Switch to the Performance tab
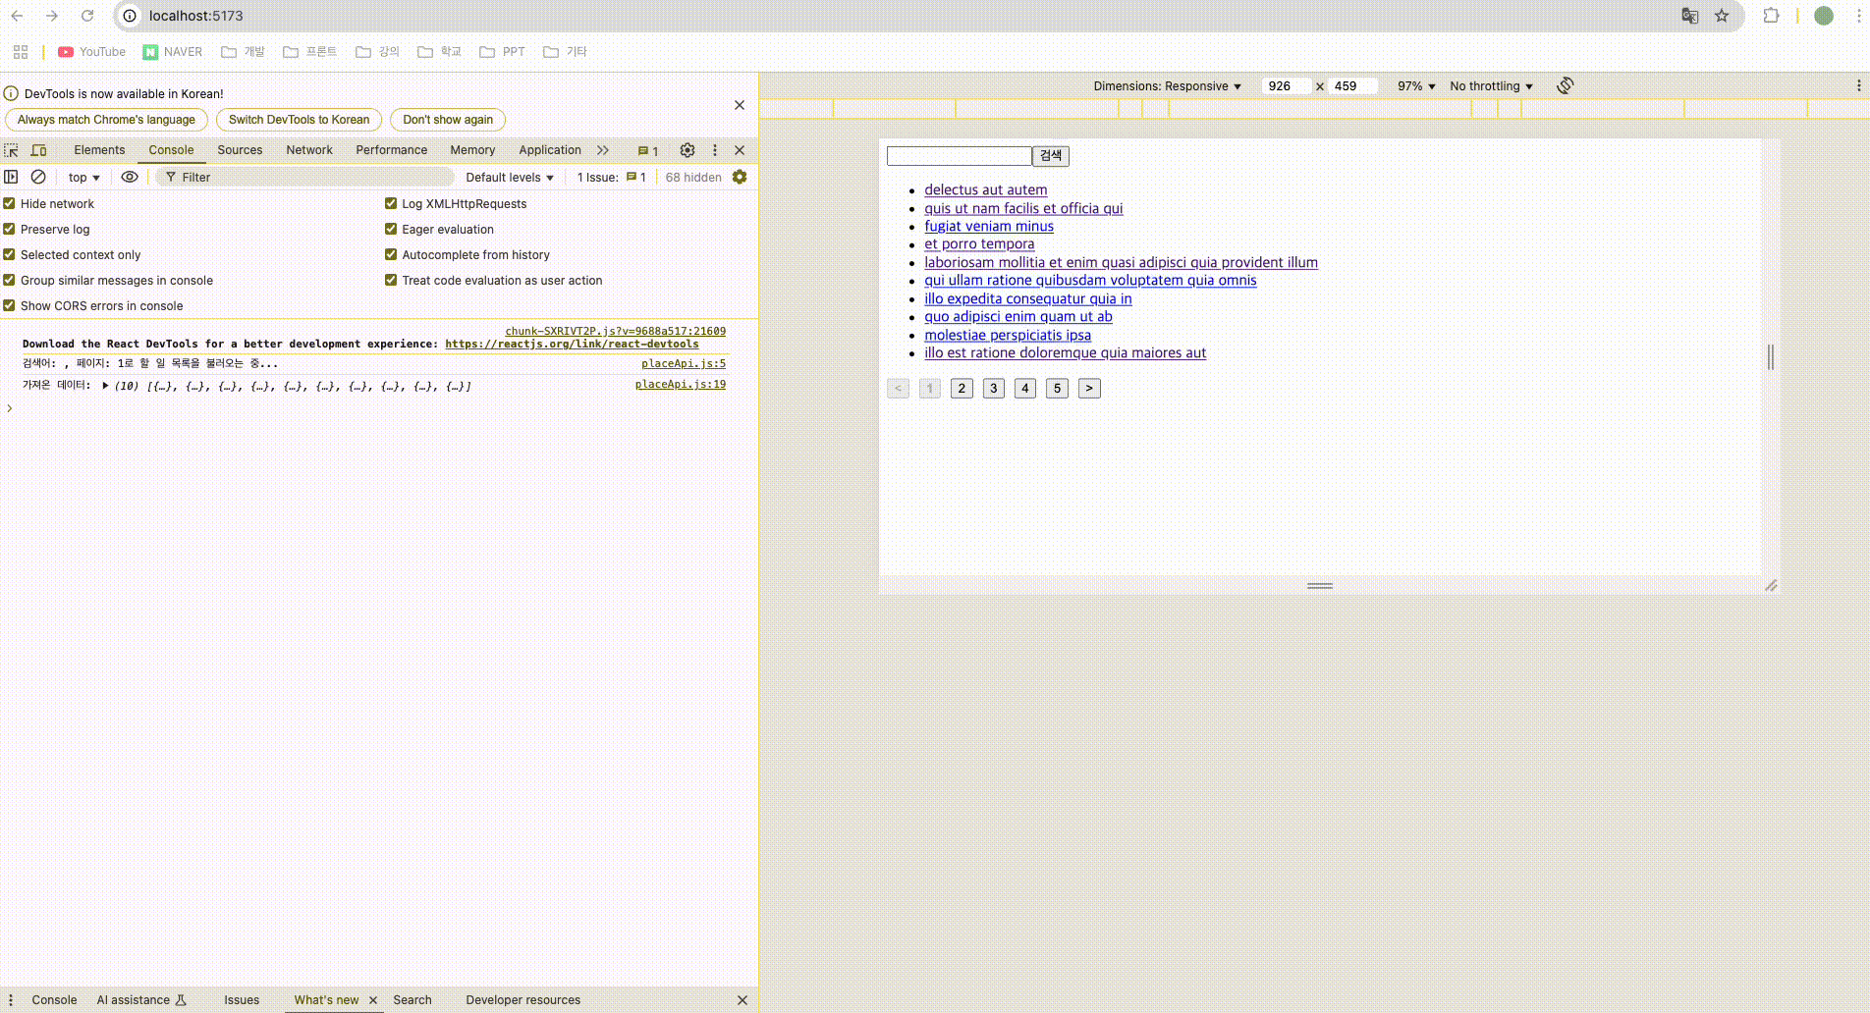The width and height of the screenshot is (1870, 1013). pyautogui.click(x=392, y=150)
